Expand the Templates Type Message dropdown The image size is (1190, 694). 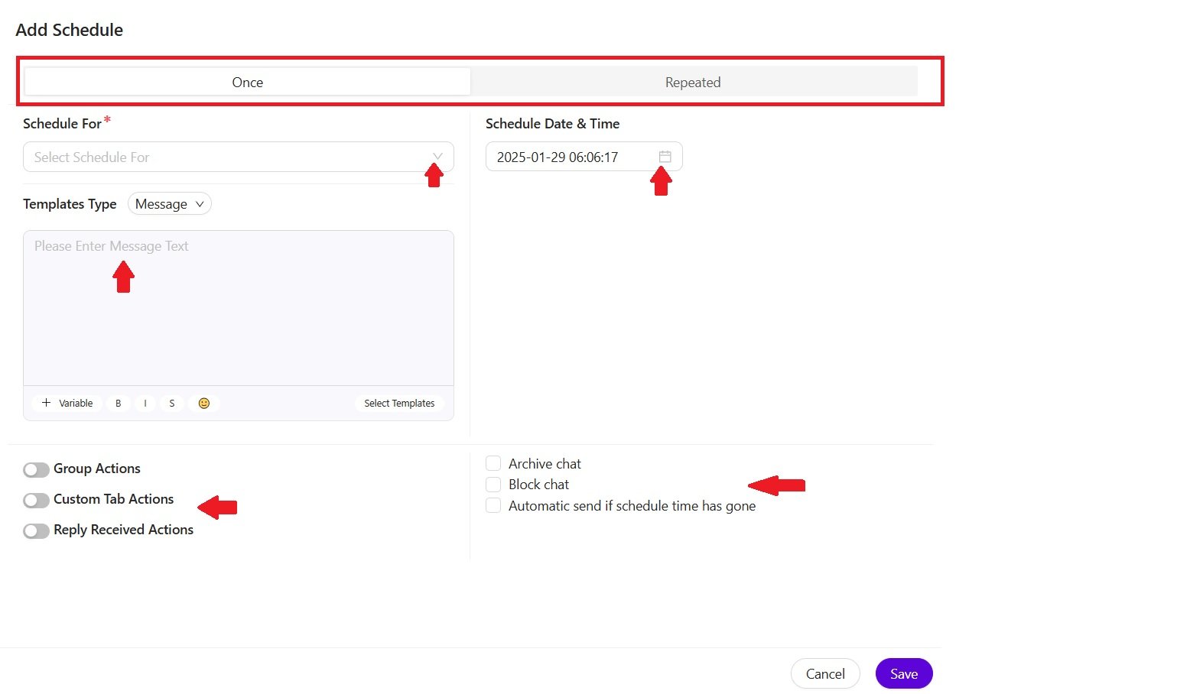pos(169,204)
